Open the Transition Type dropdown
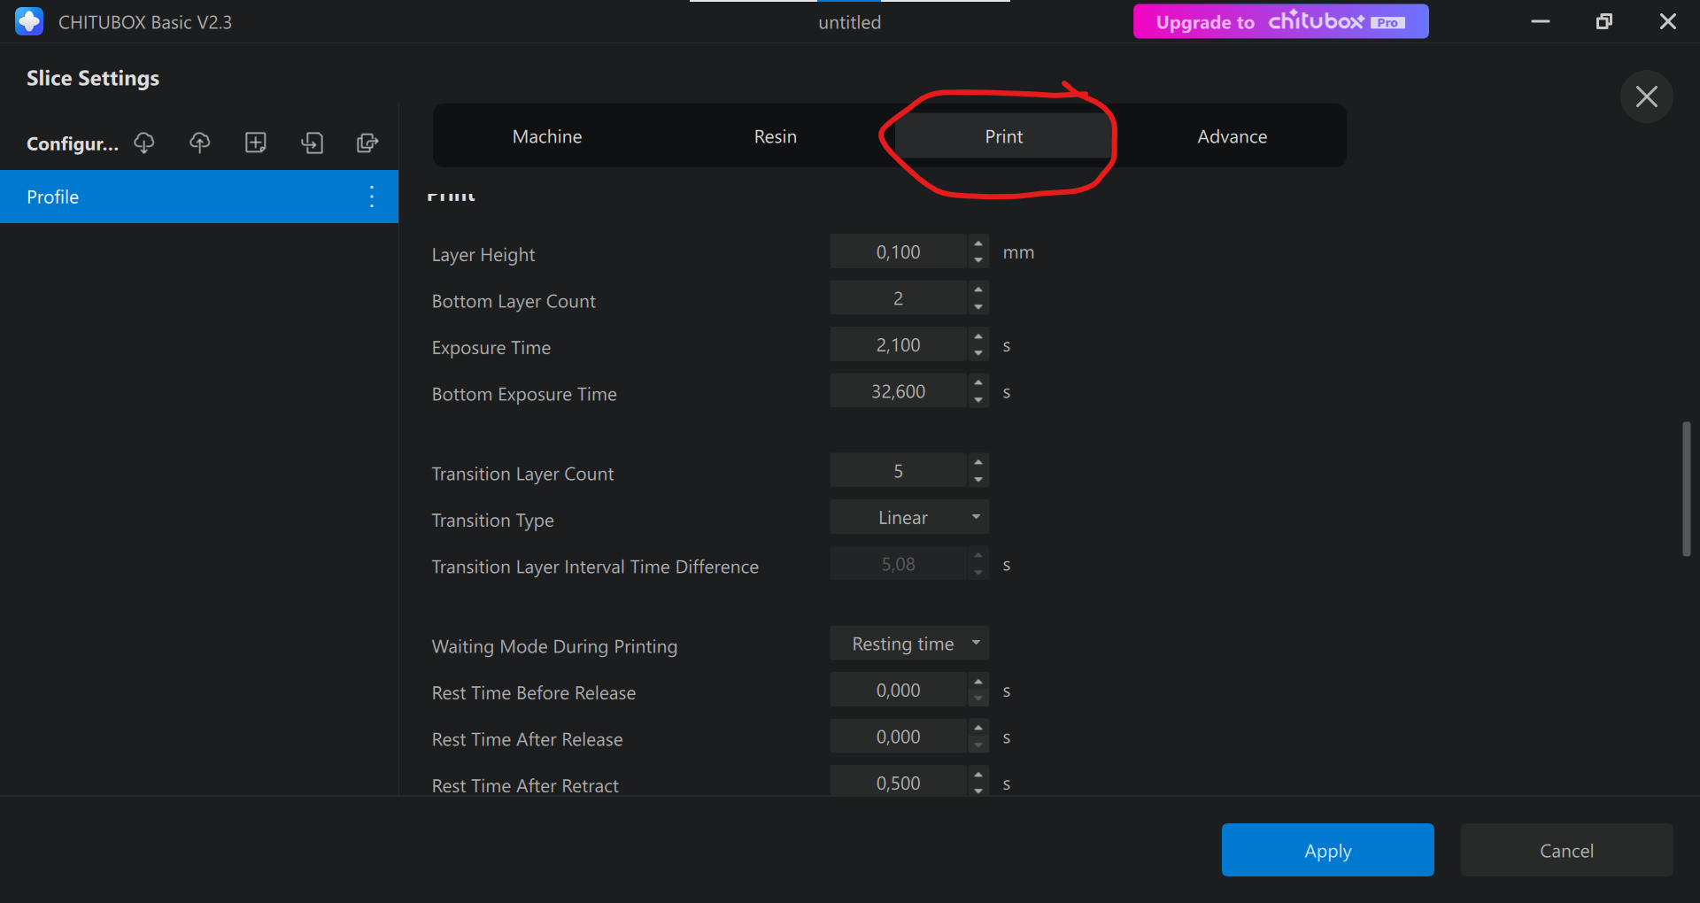The image size is (1700, 903). point(908,518)
